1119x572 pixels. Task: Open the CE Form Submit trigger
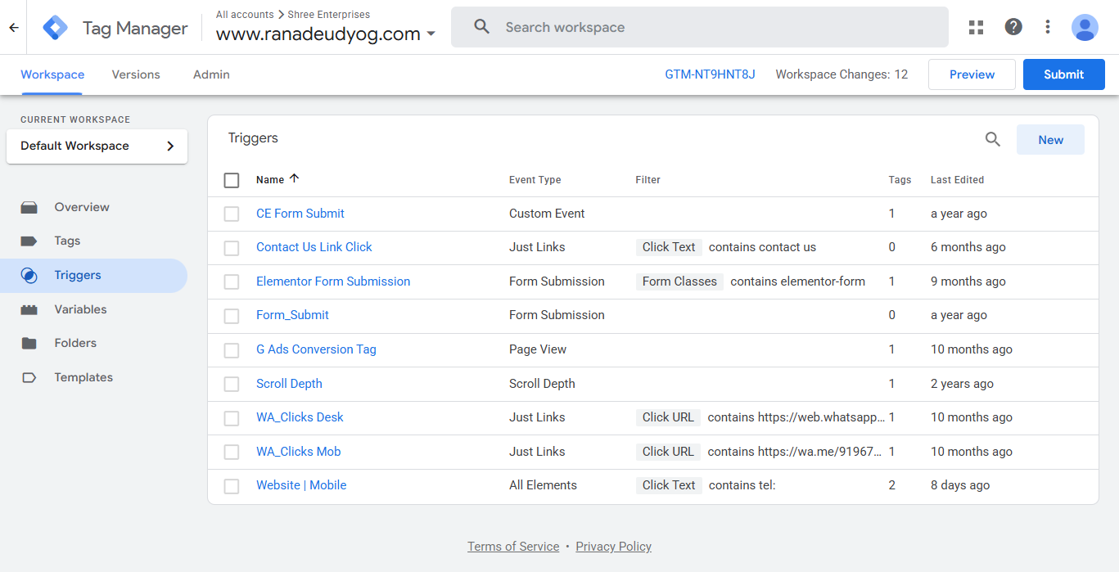pyautogui.click(x=300, y=214)
